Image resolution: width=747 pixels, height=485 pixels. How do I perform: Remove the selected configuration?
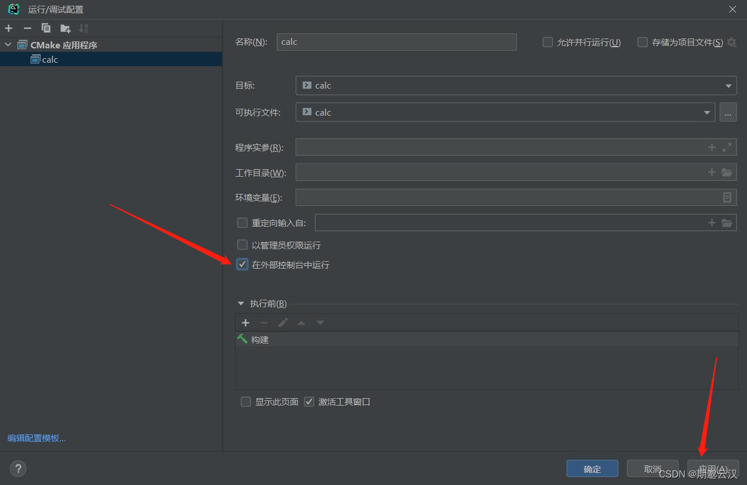(27, 28)
